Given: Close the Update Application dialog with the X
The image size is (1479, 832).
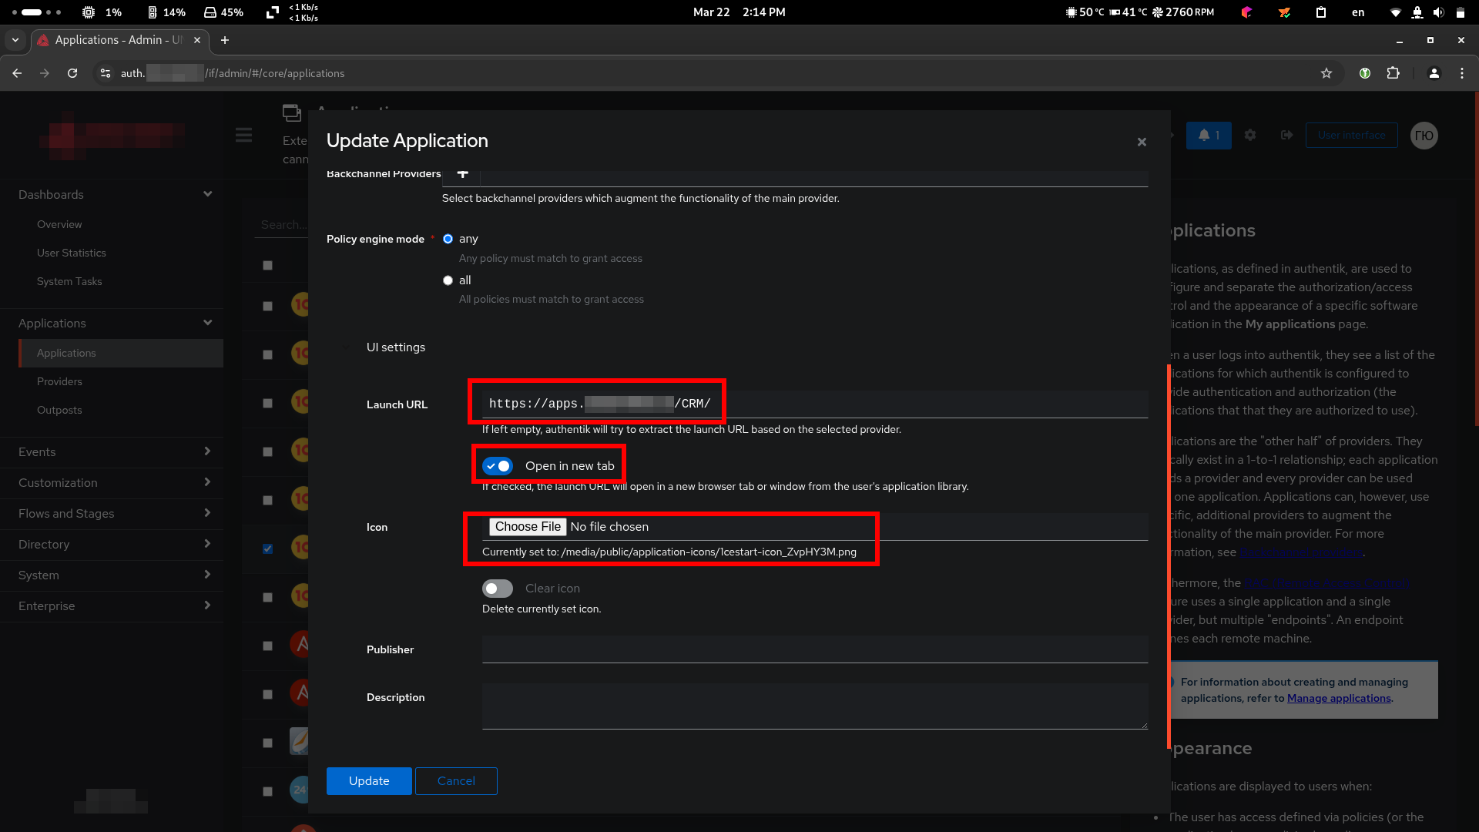Looking at the screenshot, I should coord(1142,142).
